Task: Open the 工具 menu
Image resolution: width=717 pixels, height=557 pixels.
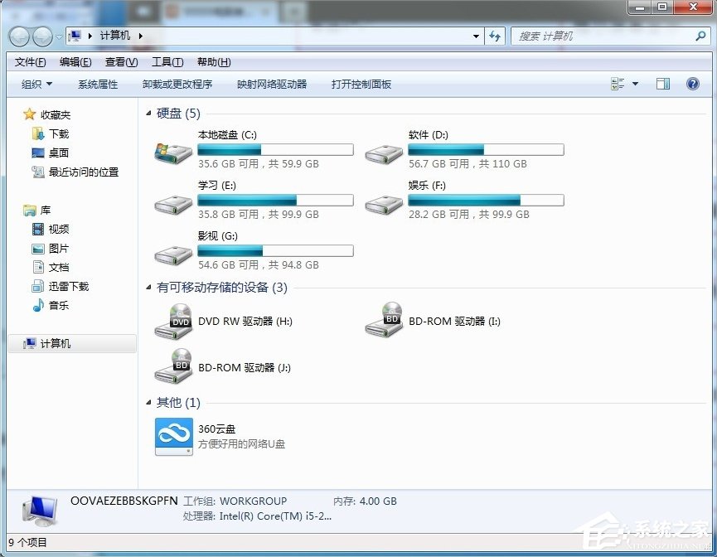Action: click(x=168, y=61)
